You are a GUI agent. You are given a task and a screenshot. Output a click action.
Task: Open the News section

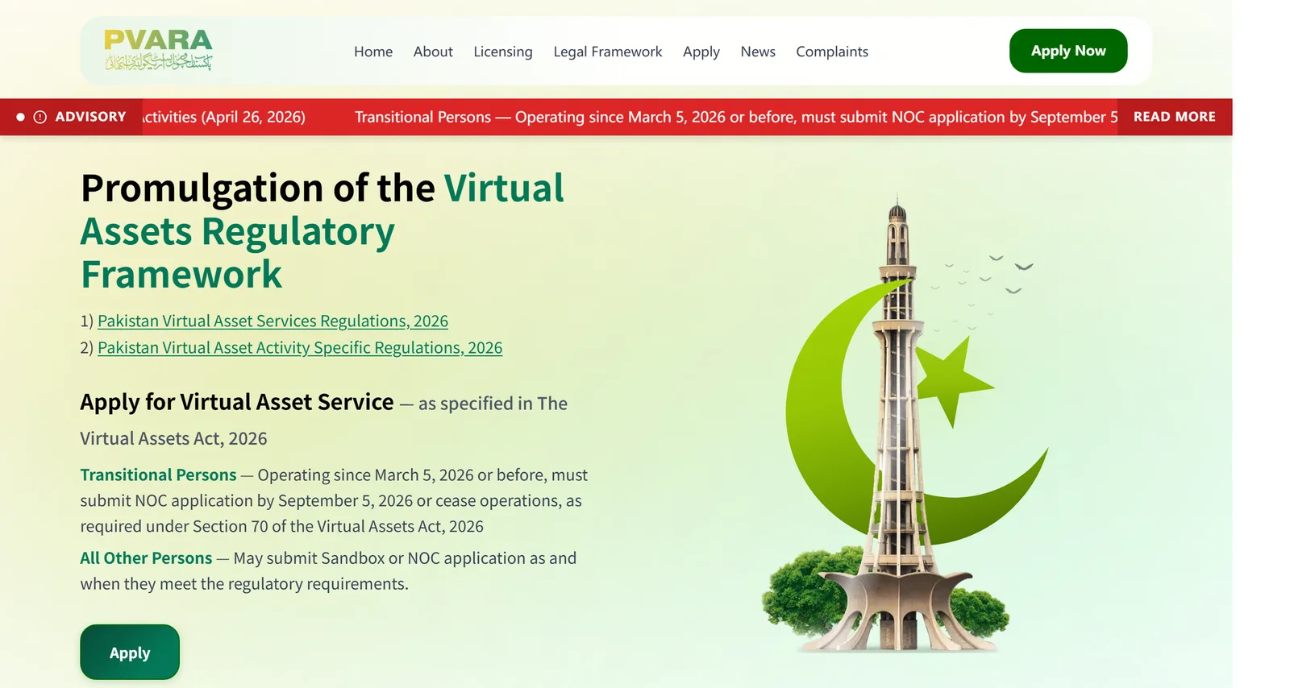point(758,52)
